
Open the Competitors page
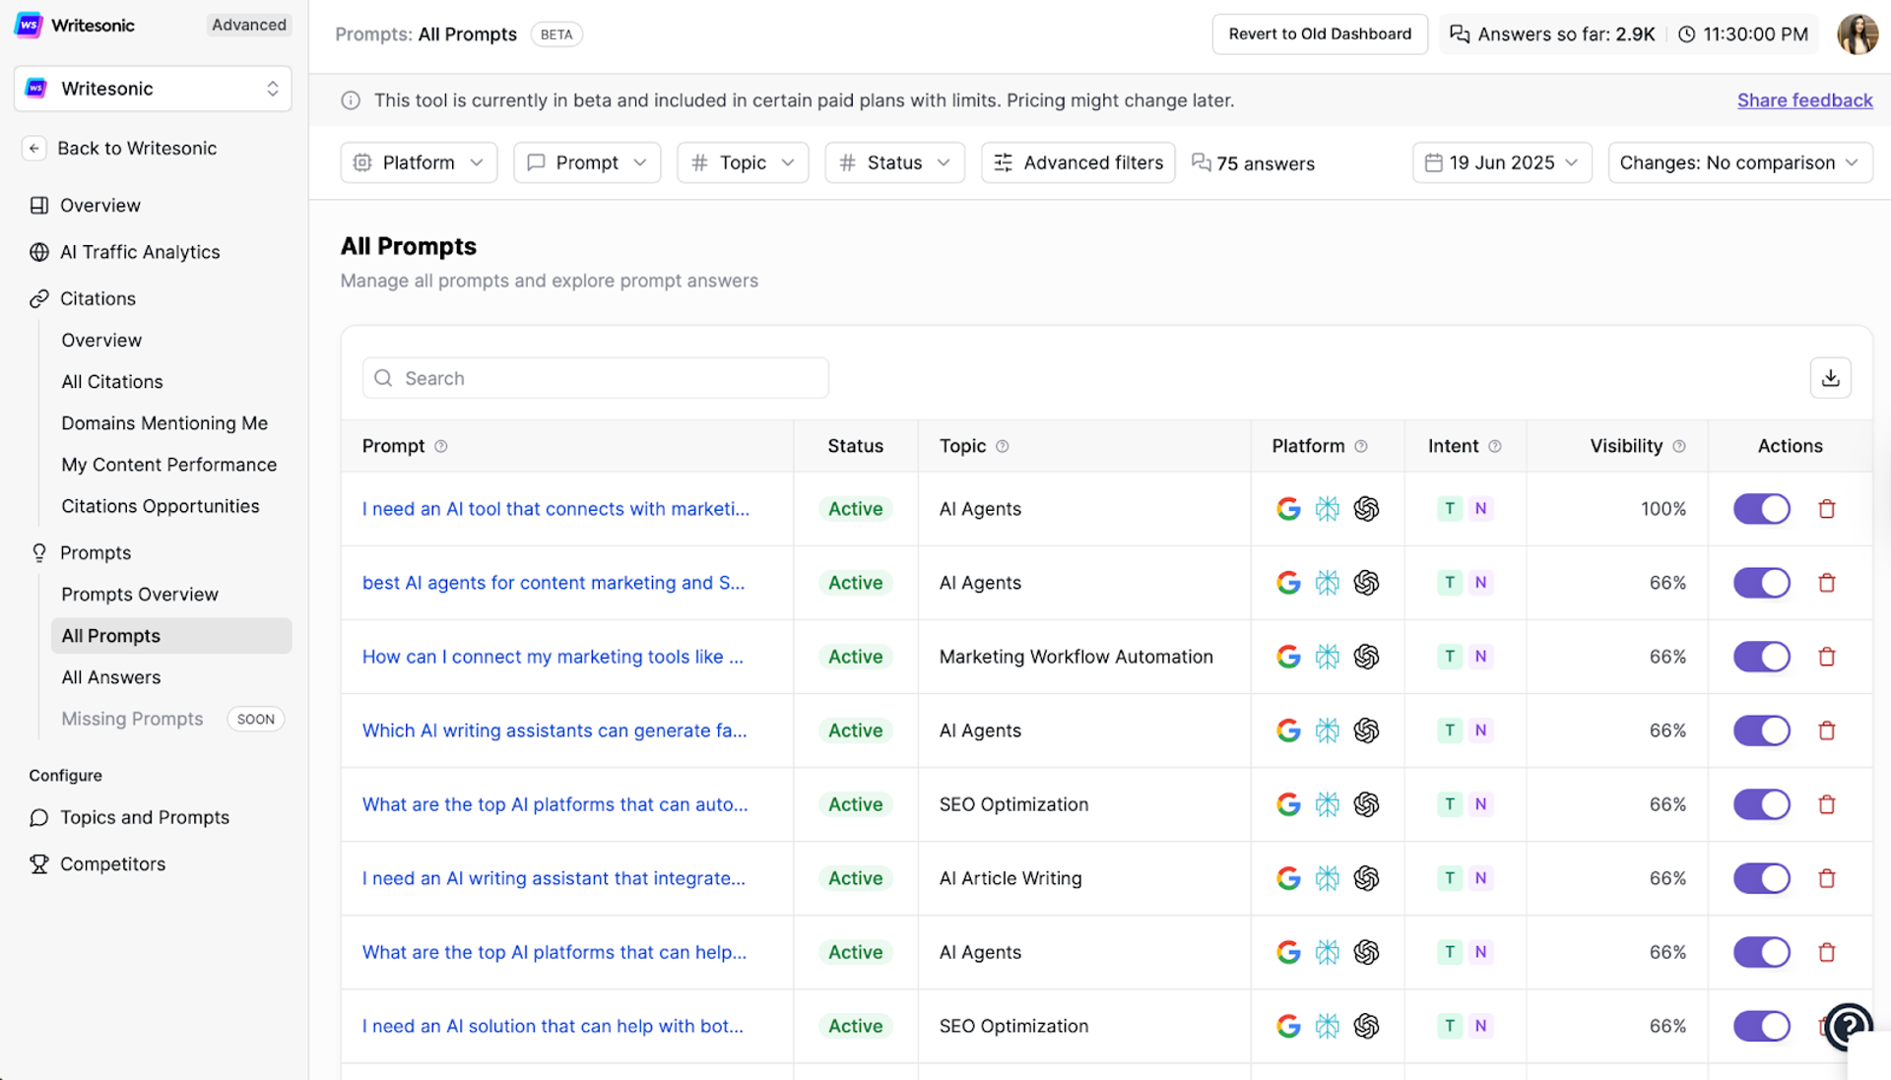[x=112, y=864]
